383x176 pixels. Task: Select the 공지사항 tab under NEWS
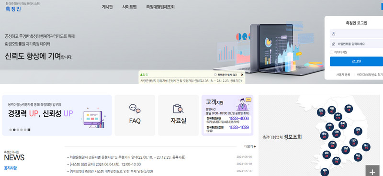[10, 168]
